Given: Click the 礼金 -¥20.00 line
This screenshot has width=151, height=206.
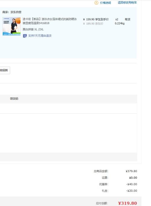Looking at the screenshot, I should click(119, 191).
